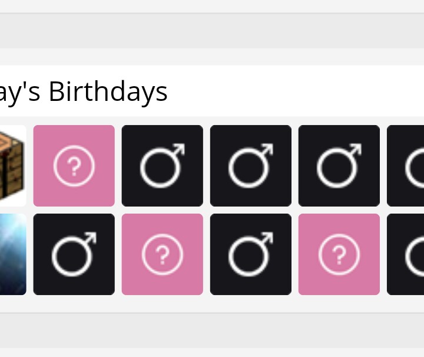Click the light strip at the page top
Viewport: 424px width, 357px height.
pos(212,6)
